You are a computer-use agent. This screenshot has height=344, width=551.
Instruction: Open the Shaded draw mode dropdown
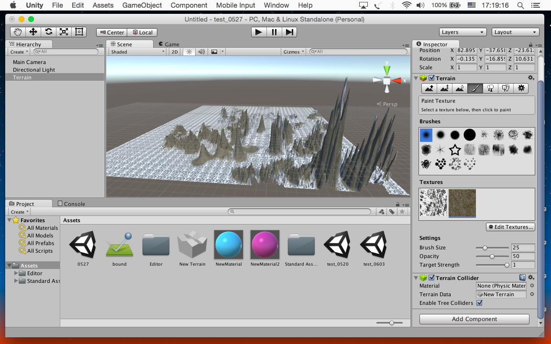click(x=137, y=52)
